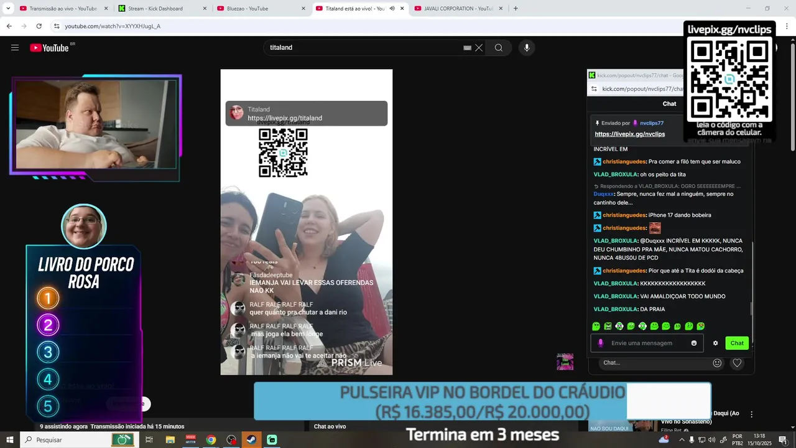This screenshot has width=796, height=448.
Task: Open Task View on the taskbar
Action: pos(149,440)
